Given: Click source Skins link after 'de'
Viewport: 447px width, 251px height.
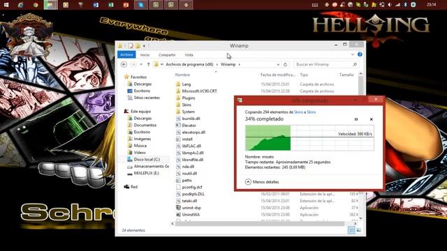Looking at the screenshot, I should pos(298,112).
